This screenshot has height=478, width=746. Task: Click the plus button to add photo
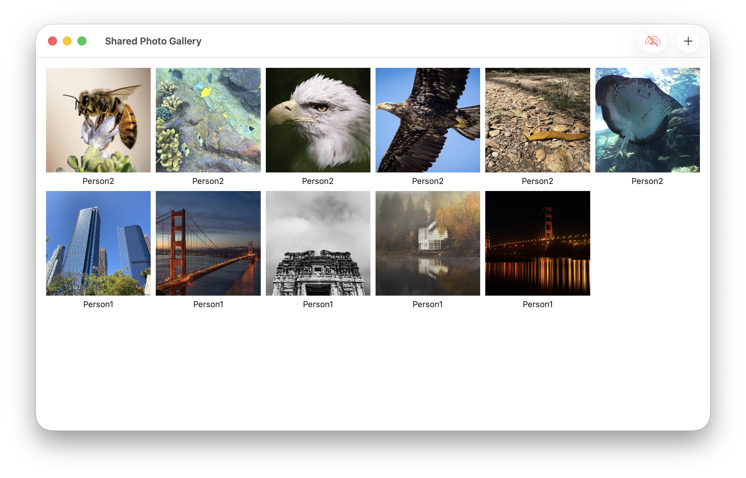[688, 41]
